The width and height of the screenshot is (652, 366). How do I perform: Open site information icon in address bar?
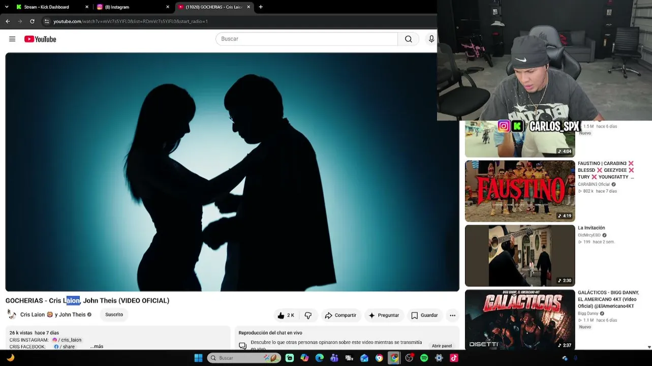click(x=47, y=21)
